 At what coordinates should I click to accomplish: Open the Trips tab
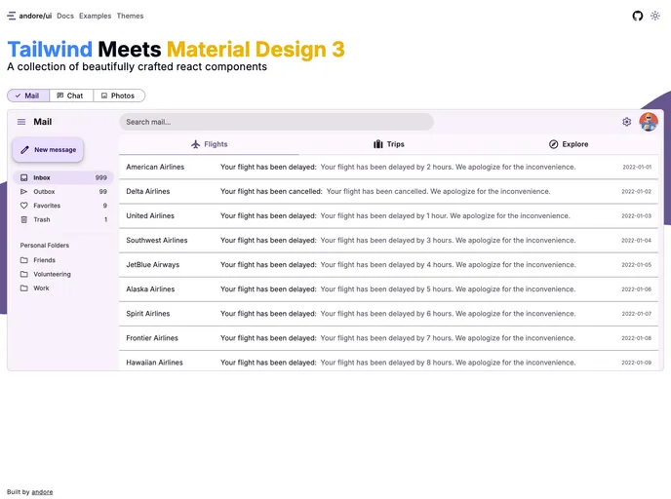coord(388,144)
